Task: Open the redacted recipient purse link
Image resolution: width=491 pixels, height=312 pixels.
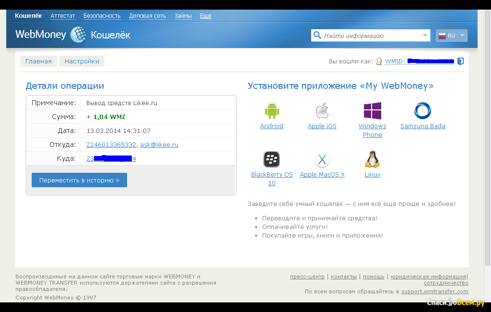Action: coord(111,158)
